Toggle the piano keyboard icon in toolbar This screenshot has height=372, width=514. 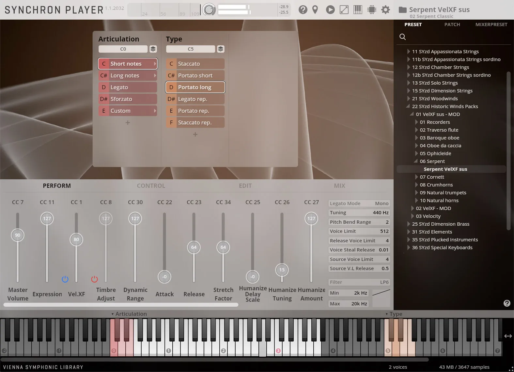pos(358,10)
